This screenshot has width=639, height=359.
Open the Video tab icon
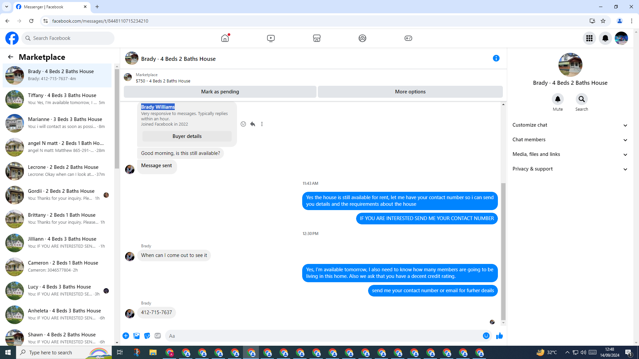click(271, 38)
